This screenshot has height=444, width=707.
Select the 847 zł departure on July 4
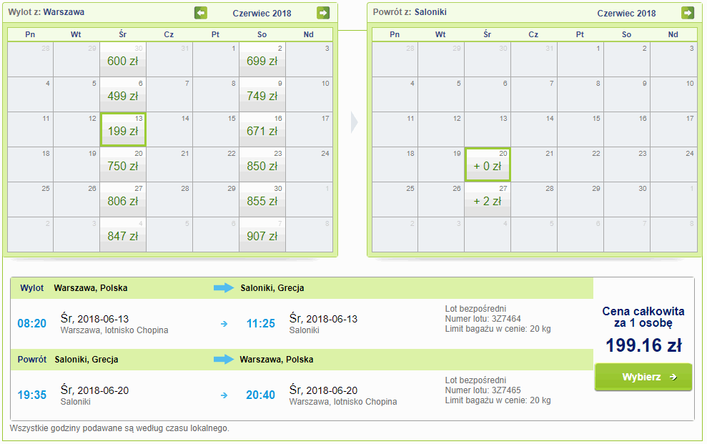point(123,236)
